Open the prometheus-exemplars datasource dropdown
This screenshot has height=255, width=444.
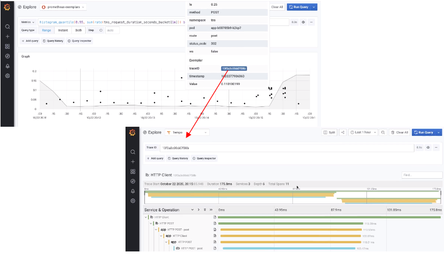[63, 7]
